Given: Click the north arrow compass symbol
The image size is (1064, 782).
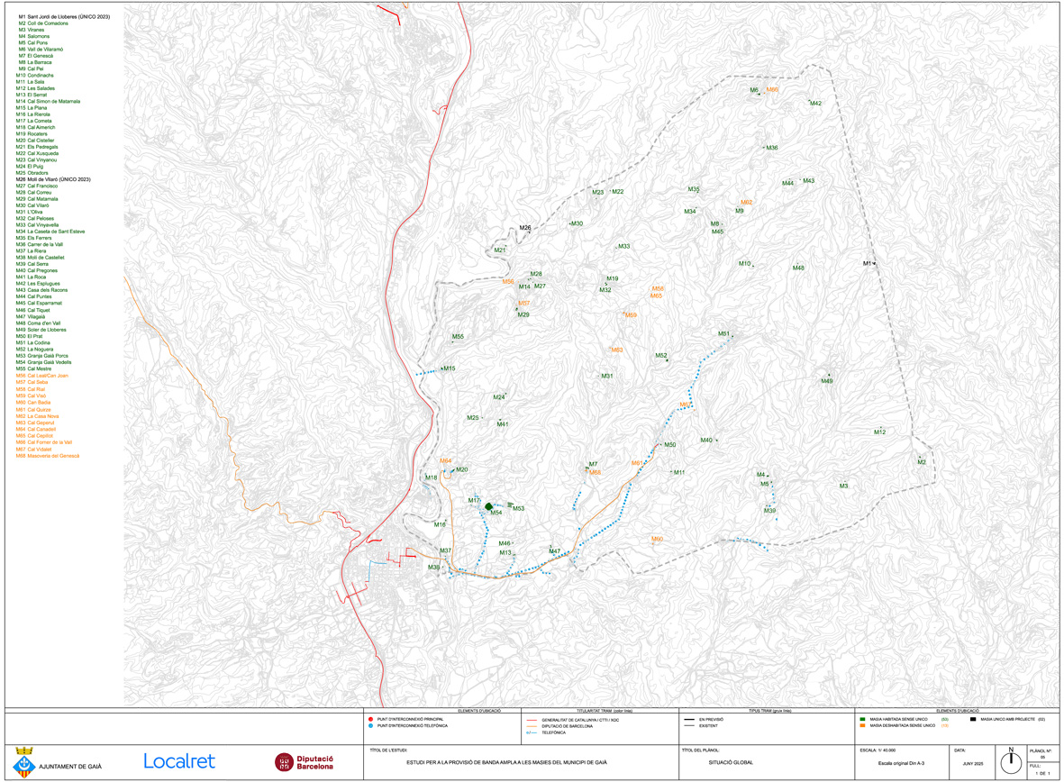Looking at the screenshot, I should [1011, 761].
